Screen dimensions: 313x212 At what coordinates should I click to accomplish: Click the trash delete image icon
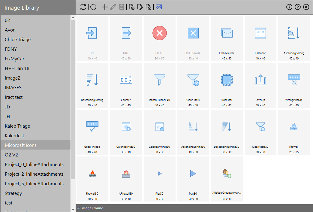(122, 7)
